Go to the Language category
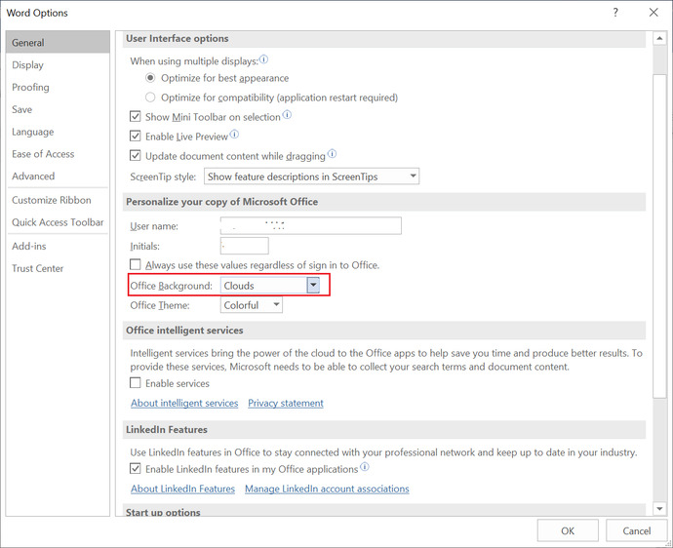This screenshot has height=548, width=673. pos(58,132)
